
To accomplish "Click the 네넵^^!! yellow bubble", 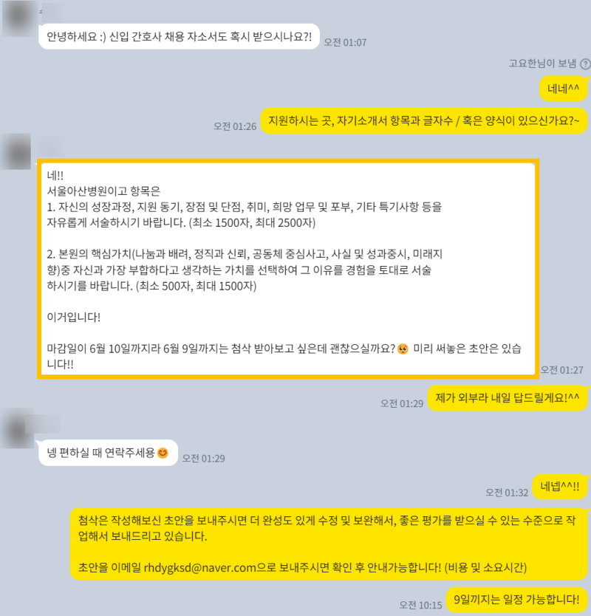I will pyautogui.click(x=560, y=487).
